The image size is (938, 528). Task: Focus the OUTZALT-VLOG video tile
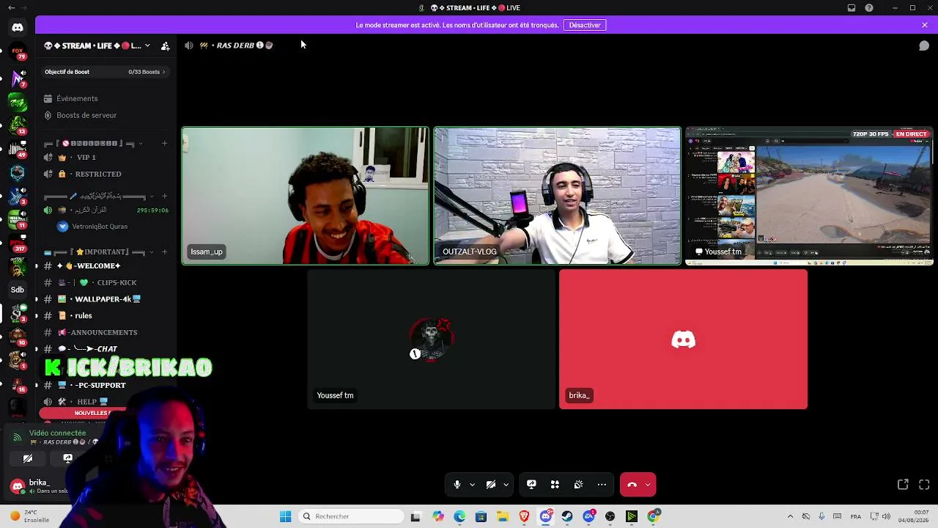pyautogui.click(x=557, y=196)
